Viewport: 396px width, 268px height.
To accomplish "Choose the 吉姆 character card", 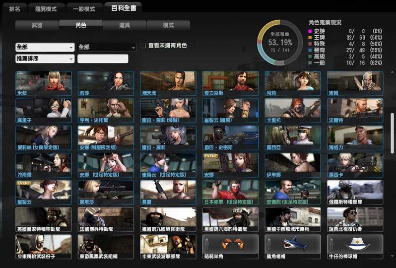I will (x=355, y=83).
